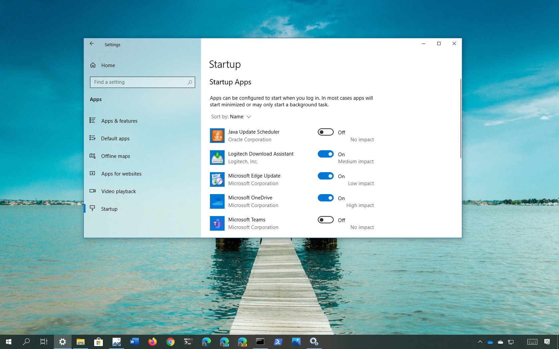Screen dimensions: 559x349
Task: Open Word from the taskbar
Action: click(x=134, y=342)
